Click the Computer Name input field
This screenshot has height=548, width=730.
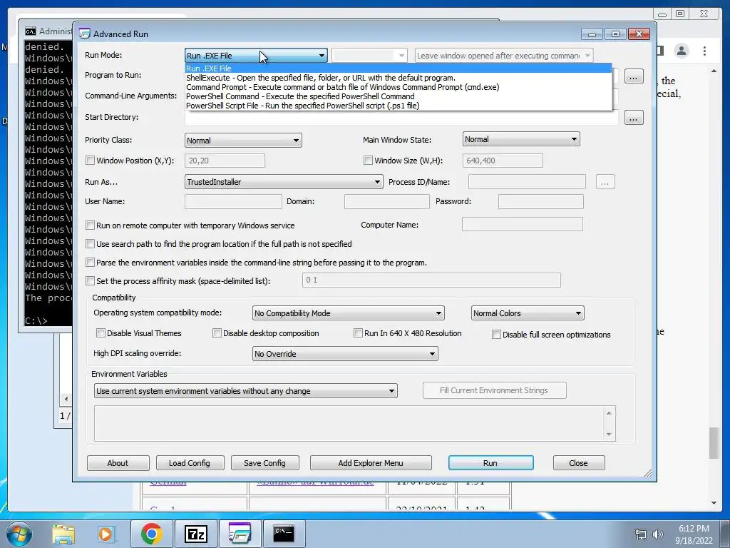[523, 224]
